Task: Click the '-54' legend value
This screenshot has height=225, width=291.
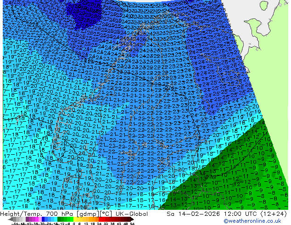Action: tap(15, 224)
